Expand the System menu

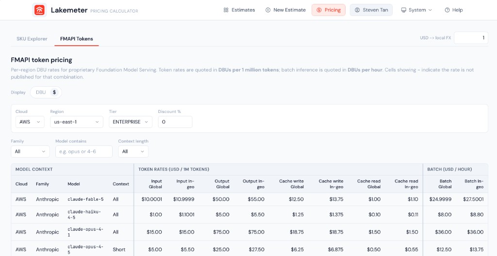click(416, 10)
